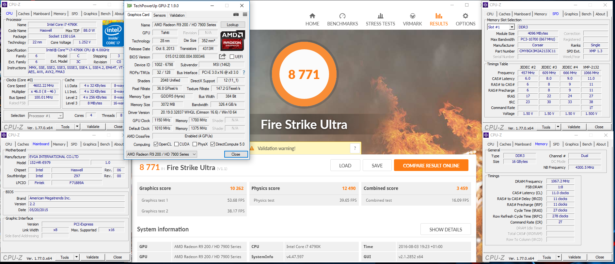Open About tab in bottom-right CPU-Z window

click(x=601, y=144)
